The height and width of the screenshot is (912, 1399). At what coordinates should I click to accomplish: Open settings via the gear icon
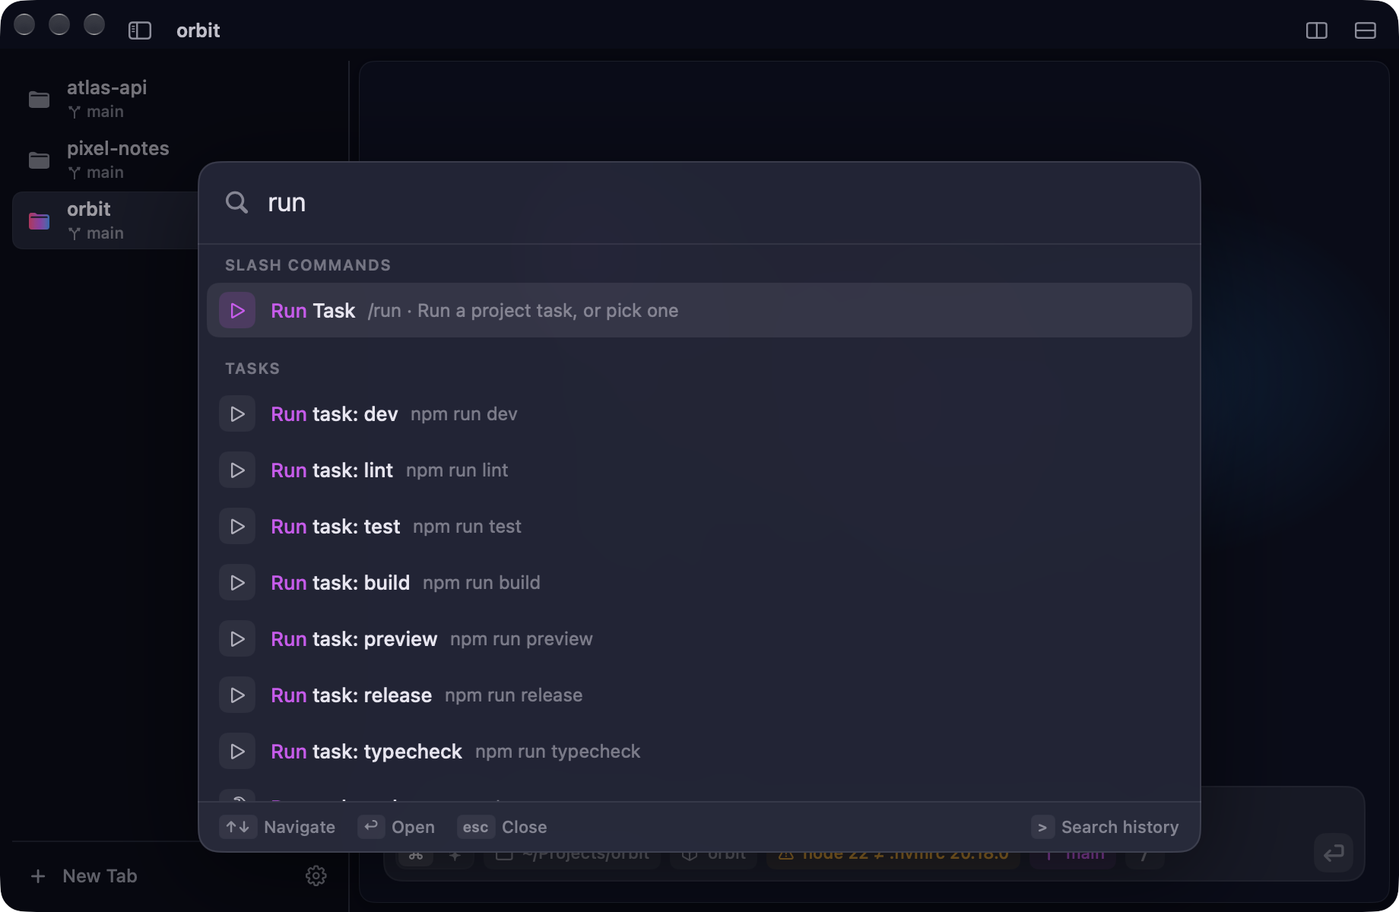(x=316, y=876)
